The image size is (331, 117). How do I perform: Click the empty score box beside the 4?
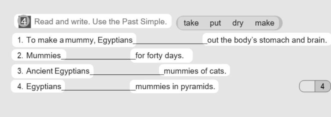307,86
